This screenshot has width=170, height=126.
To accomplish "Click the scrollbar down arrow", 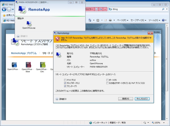I will pyautogui.click(x=167, y=119).
